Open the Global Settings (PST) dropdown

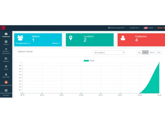pyautogui.click(x=117, y=28)
